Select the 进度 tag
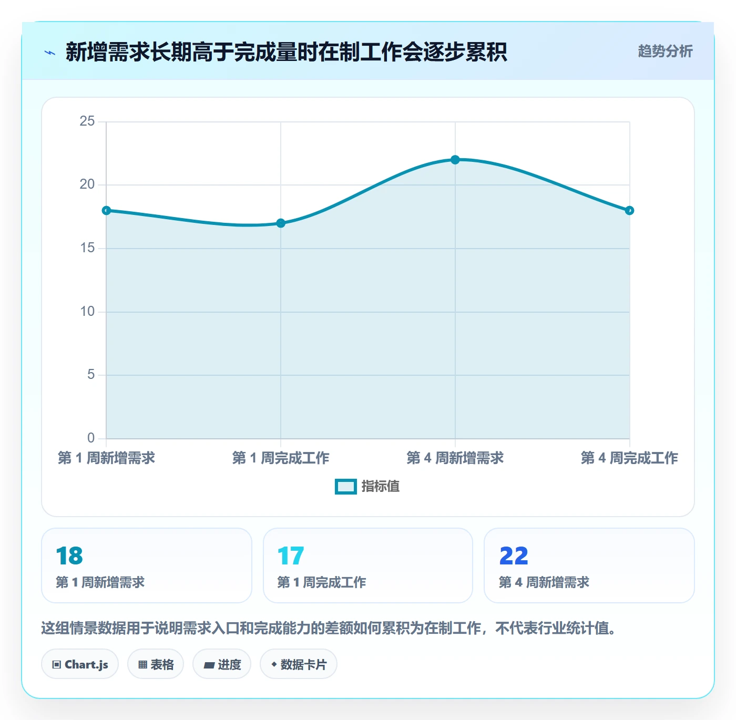The height and width of the screenshot is (720, 736). (222, 664)
